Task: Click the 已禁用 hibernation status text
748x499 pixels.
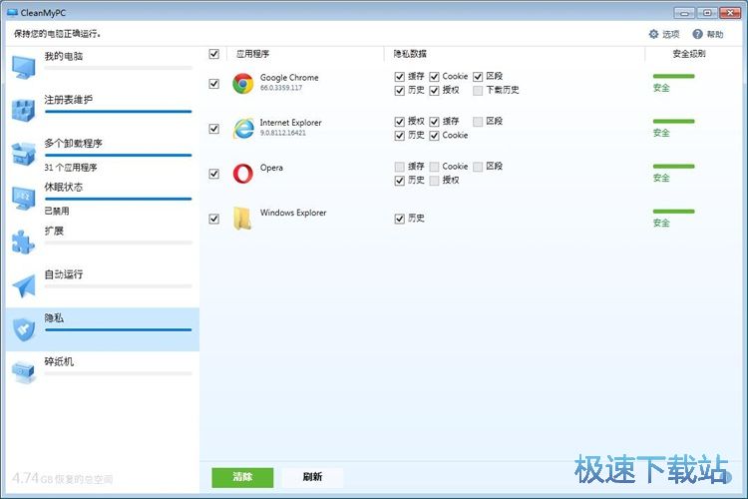Action: coord(57,211)
